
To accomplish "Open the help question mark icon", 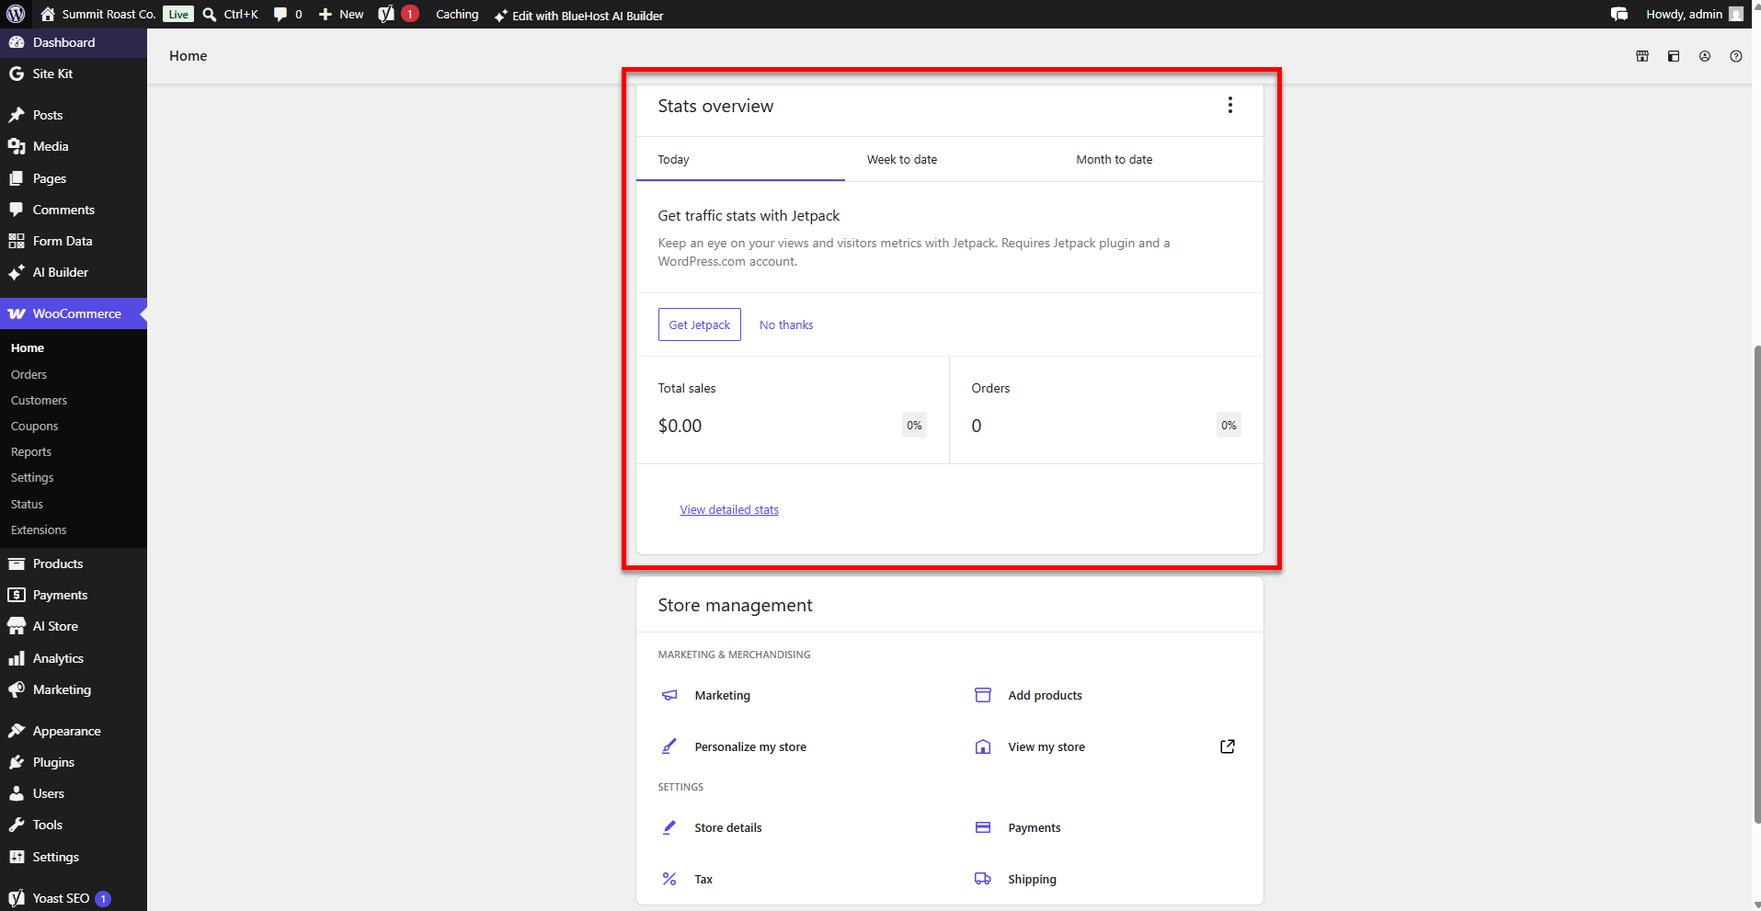I will 1736,56.
